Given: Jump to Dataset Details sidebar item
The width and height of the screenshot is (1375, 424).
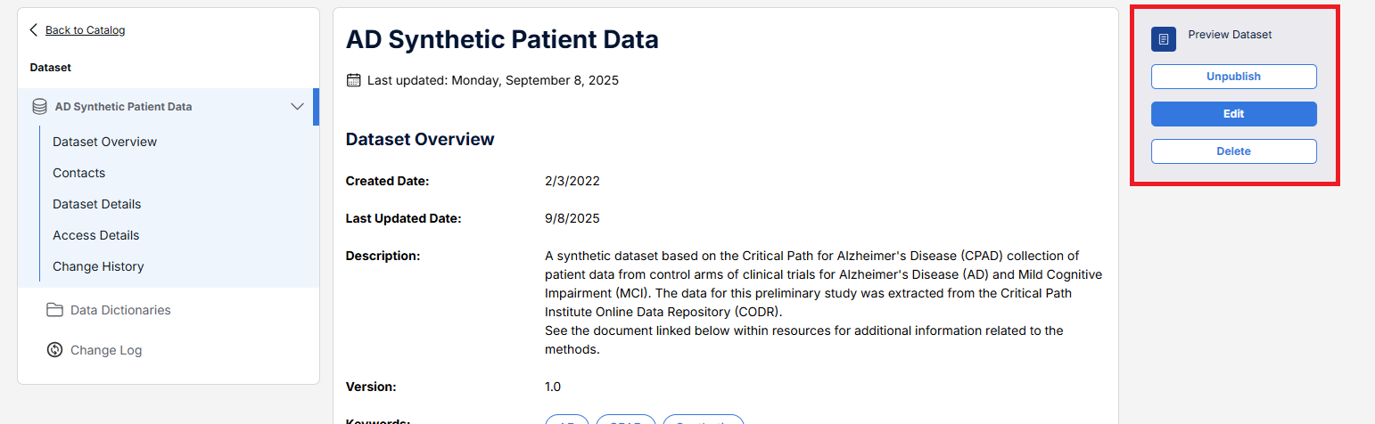Looking at the screenshot, I should (96, 204).
